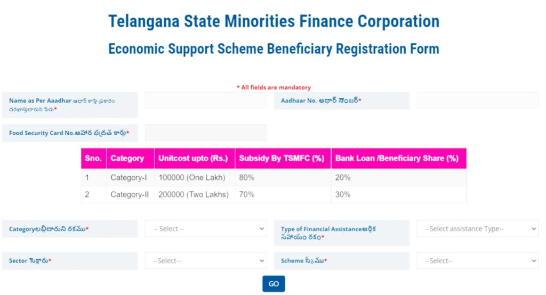Click the Subsidy By TSMFC (%) header
The image size is (546, 295).
[282, 158]
